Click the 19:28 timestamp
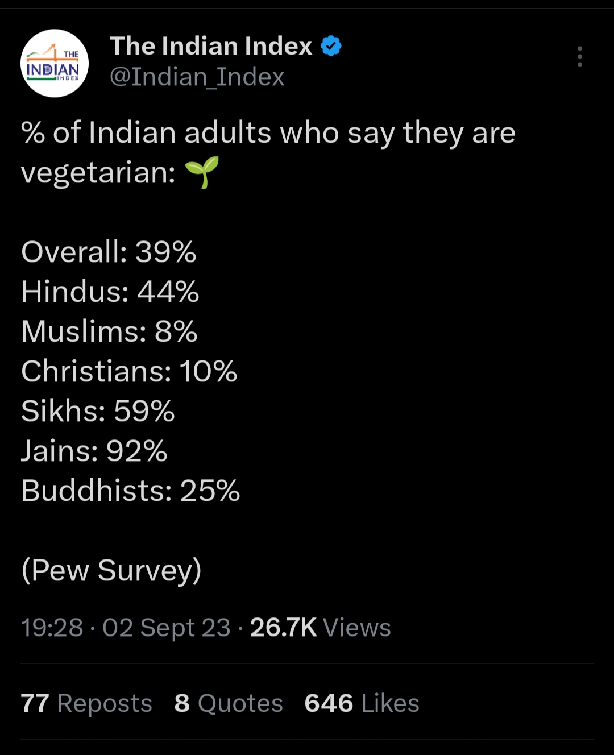Screen dimensions: 614x755 52,628
